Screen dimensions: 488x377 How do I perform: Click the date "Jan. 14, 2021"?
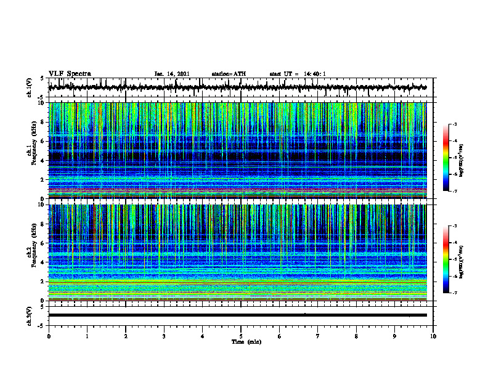172,74
